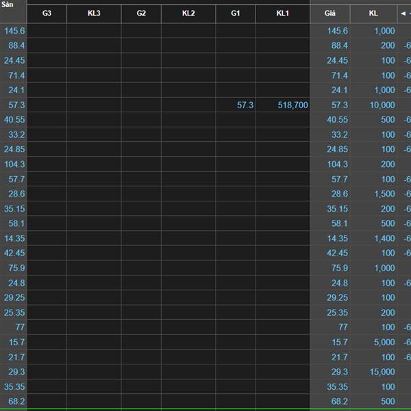Select KL 15,000 in the 29.3 row

382,372
